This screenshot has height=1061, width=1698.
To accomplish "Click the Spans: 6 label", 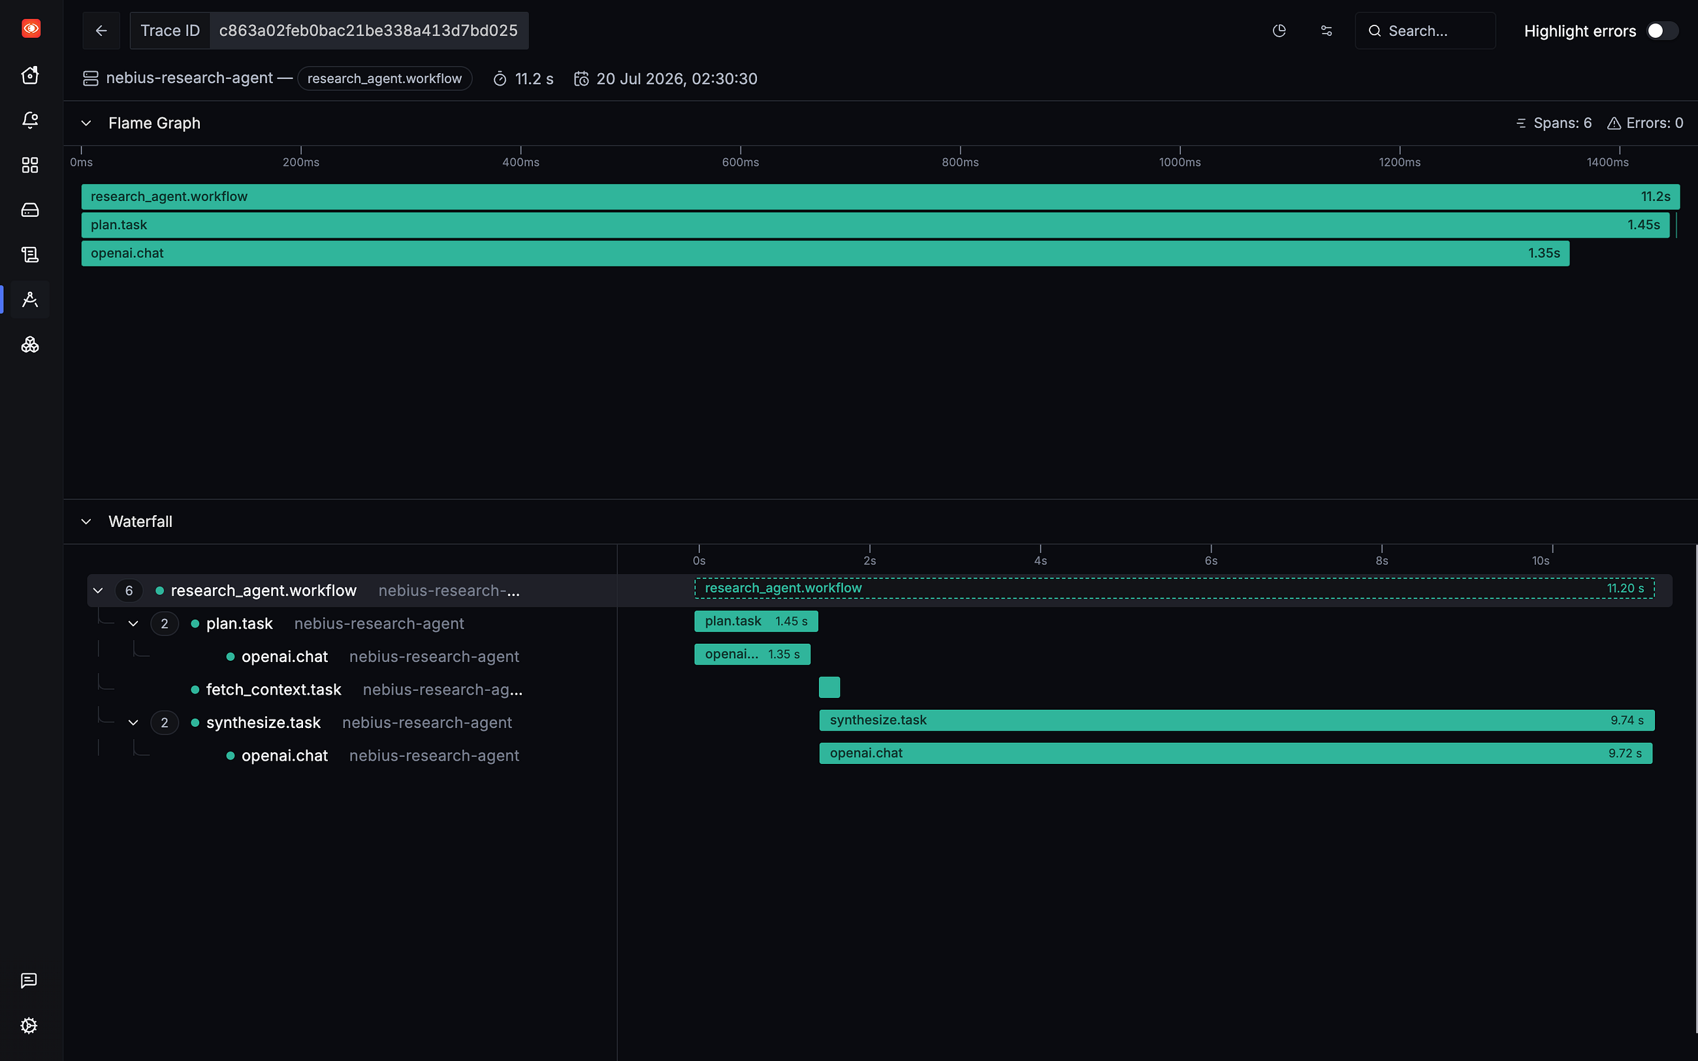I will tap(1562, 123).
